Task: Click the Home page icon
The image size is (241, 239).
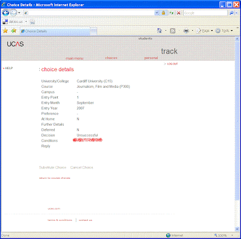Action: click(x=160, y=31)
